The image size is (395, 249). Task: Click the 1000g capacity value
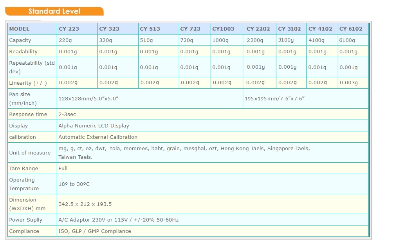coord(220,40)
